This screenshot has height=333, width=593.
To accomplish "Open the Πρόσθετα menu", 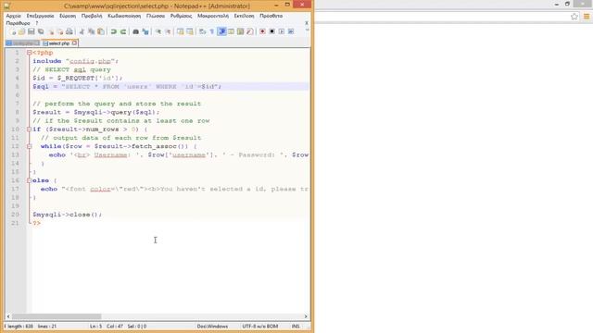I will (271, 16).
